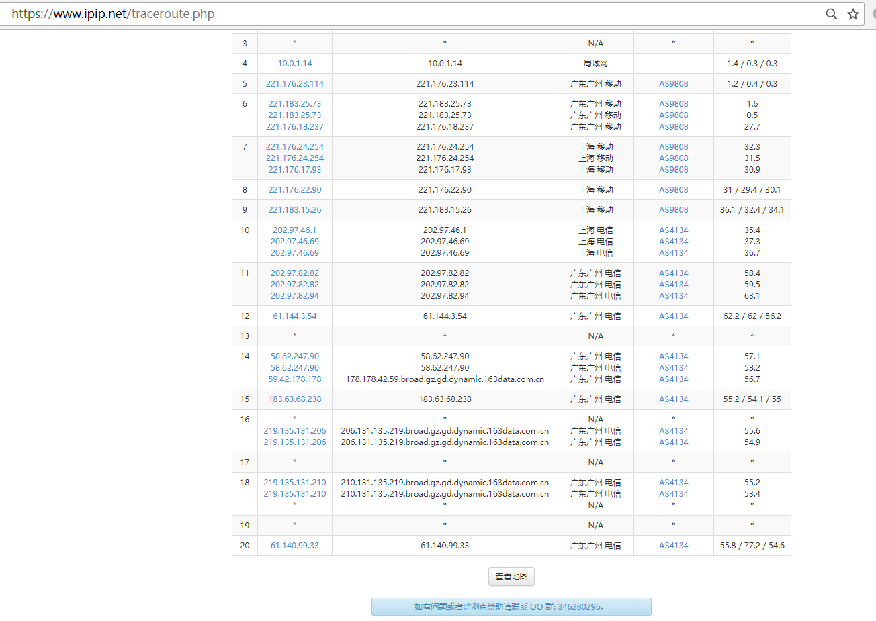Select the latency value 1.2 / 0.4 / 0.3
Image resolution: width=876 pixels, height=621 pixels.
[x=752, y=84]
